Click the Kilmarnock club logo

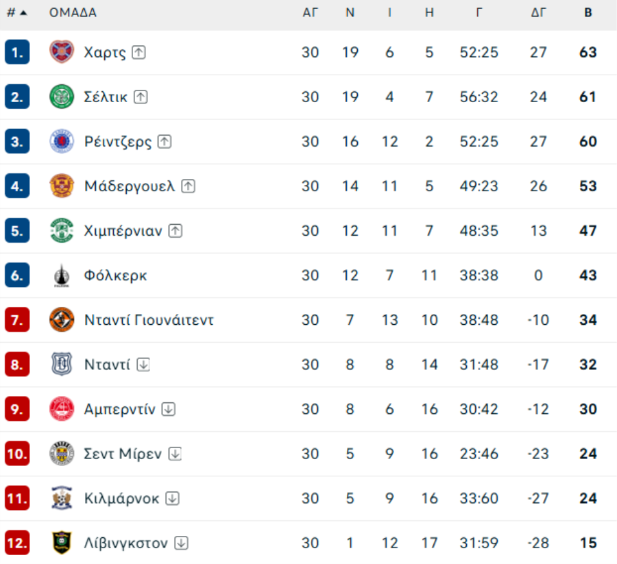pyautogui.click(x=62, y=498)
